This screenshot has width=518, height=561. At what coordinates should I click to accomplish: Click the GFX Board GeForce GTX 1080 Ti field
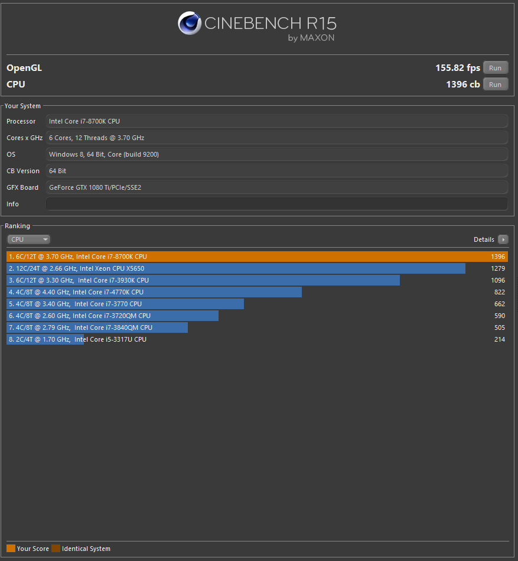pyautogui.click(x=276, y=187)
